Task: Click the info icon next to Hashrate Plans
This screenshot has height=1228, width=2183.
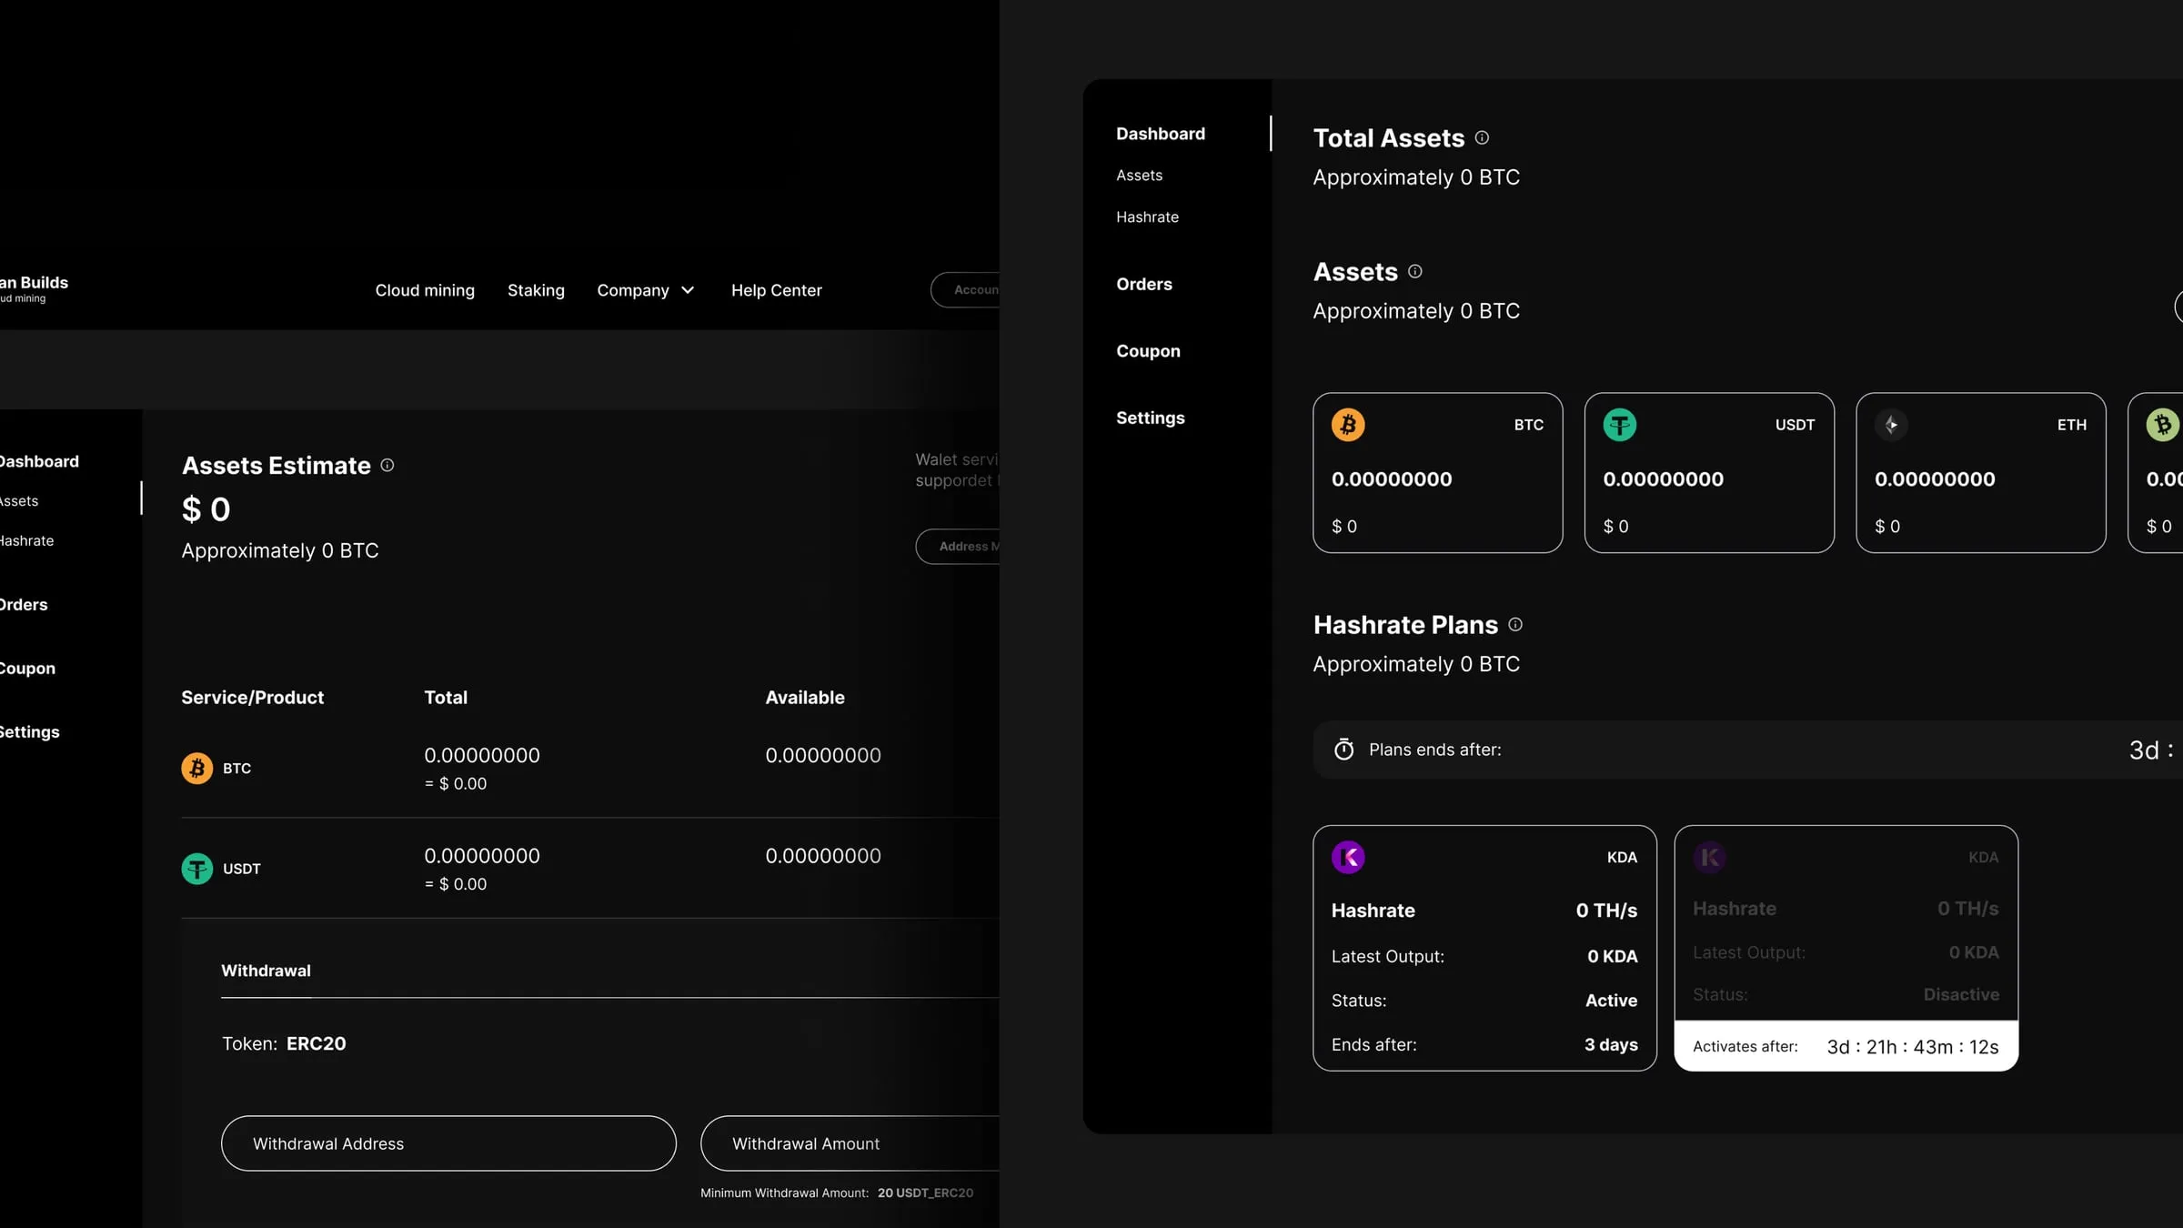Action: point(1515,624)
